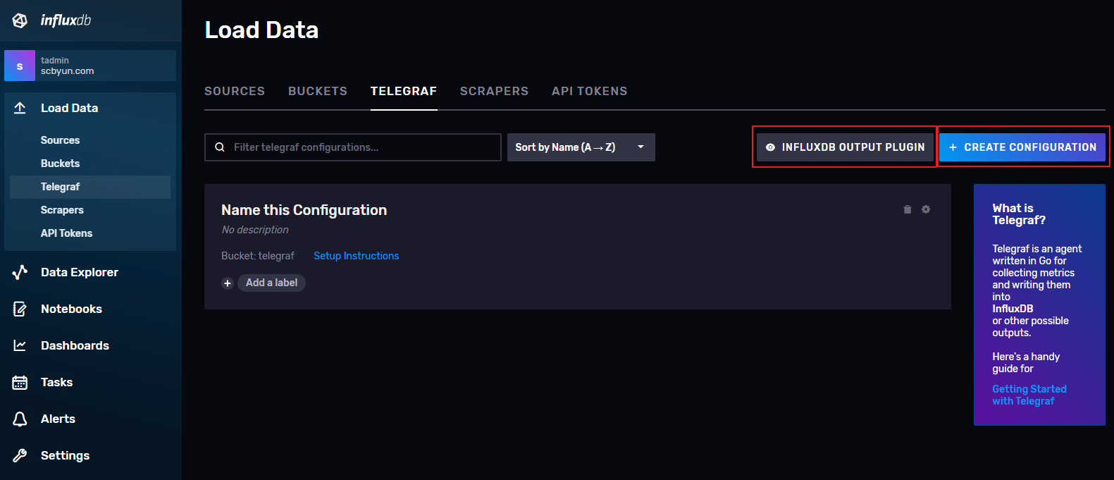Open configuration gear icon menu
1114x480 pixels.
(x=926, y=209)
